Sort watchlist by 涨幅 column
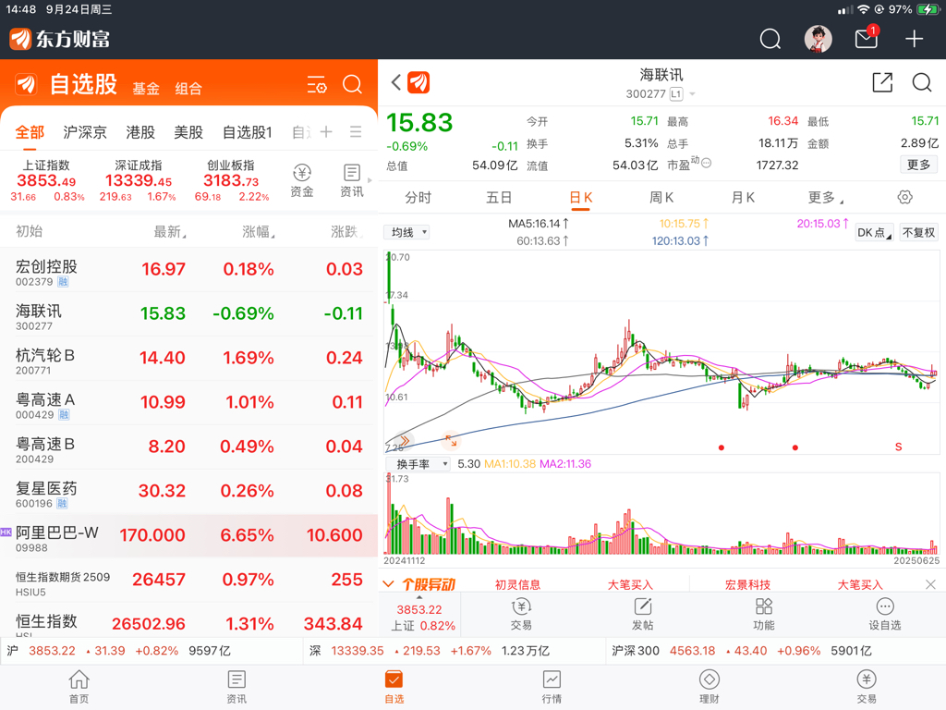 coord(259,232)
